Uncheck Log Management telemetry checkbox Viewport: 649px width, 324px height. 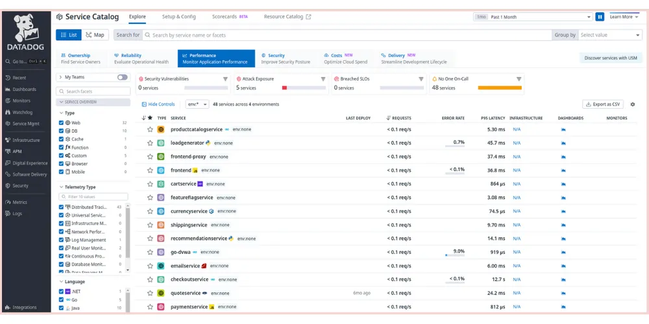pyautogui.click(x=61, y=240)
